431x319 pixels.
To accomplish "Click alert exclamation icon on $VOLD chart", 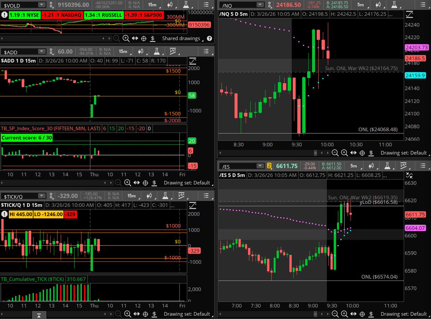I will [x=4, y=15].
